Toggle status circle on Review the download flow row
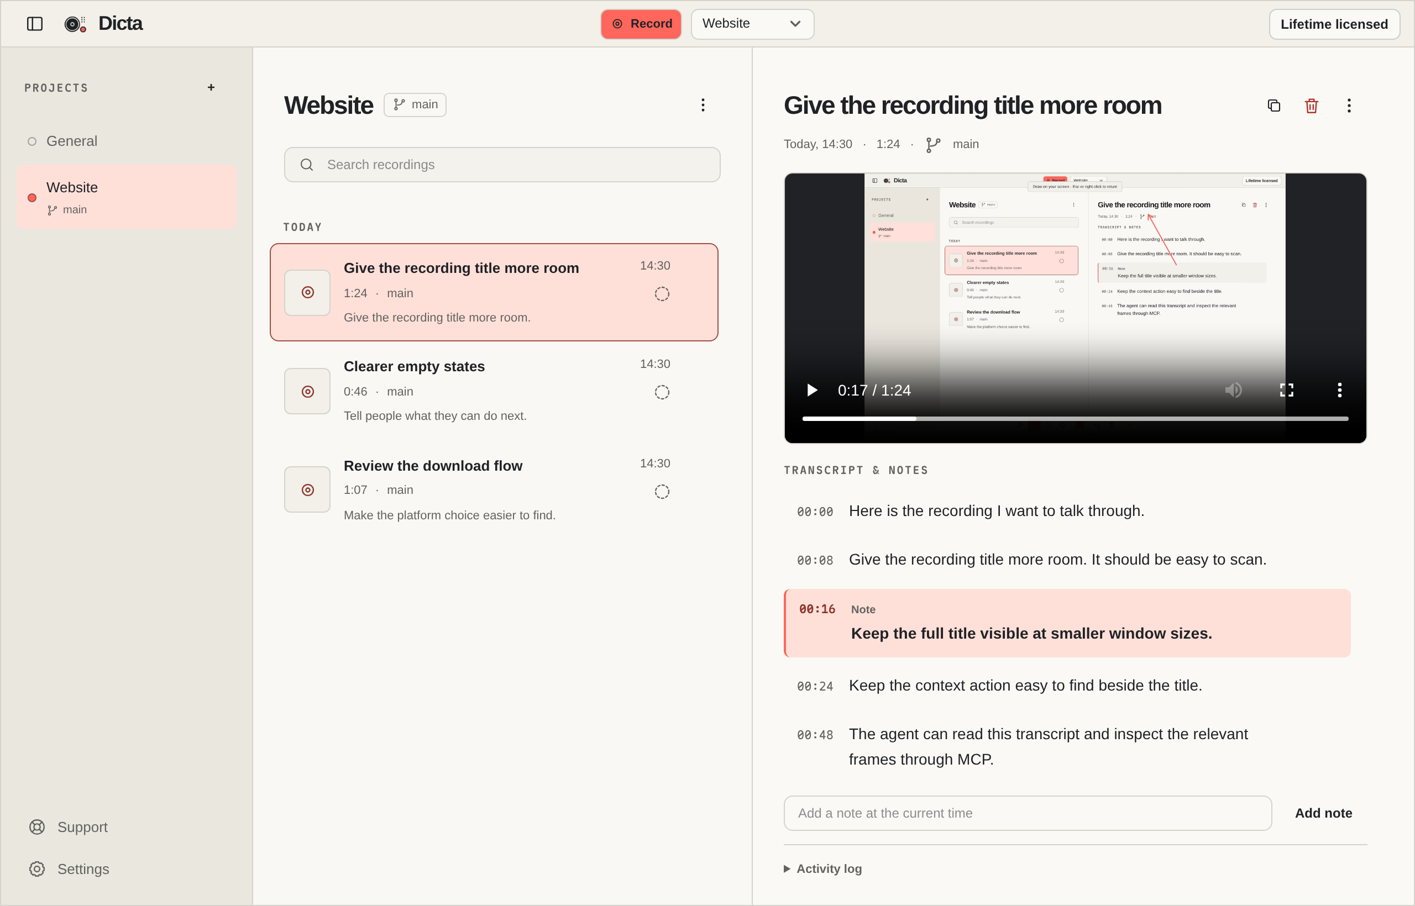Image resolution: width=1415 pixels, height=906 pixels. [x=662, y=491]
